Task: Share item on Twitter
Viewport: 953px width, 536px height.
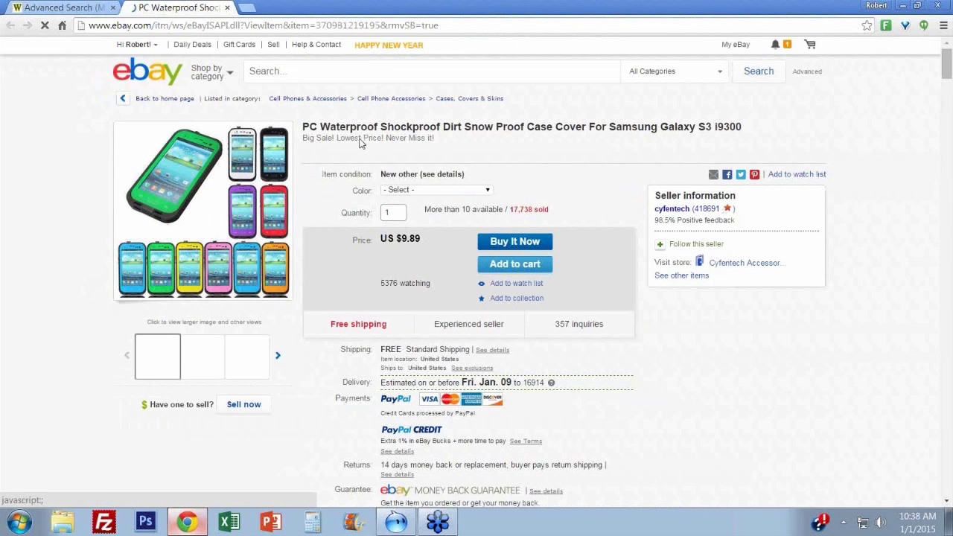Action: click(741, 174)
